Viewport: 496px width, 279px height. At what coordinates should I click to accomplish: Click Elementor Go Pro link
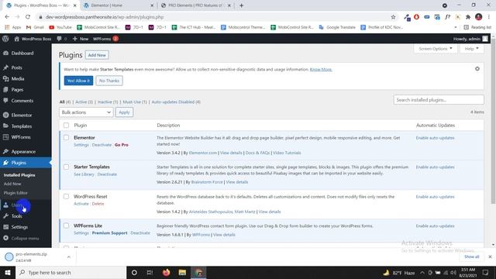click(122, 145)
